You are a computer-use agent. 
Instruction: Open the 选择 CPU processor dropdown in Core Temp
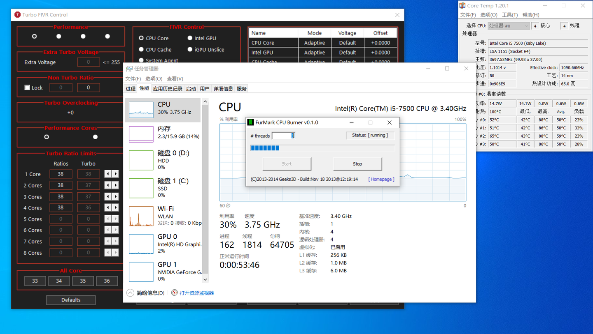[x=508, y=25]
